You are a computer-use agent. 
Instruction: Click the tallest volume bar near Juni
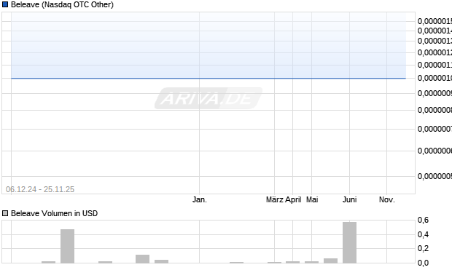coord(349,242)
